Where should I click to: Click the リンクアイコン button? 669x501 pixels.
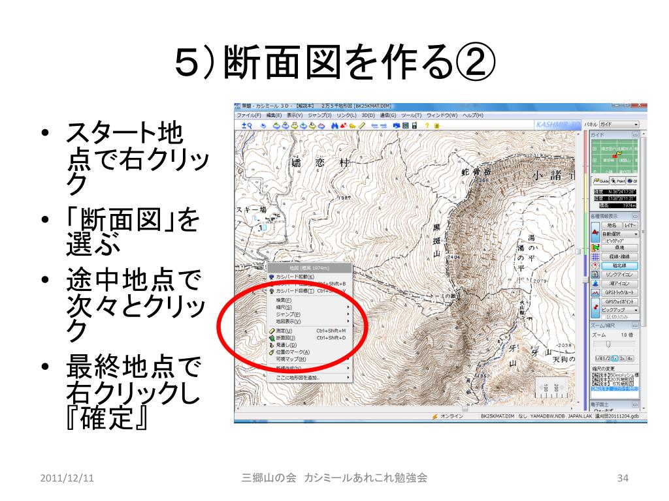click(x=620, y=275)
